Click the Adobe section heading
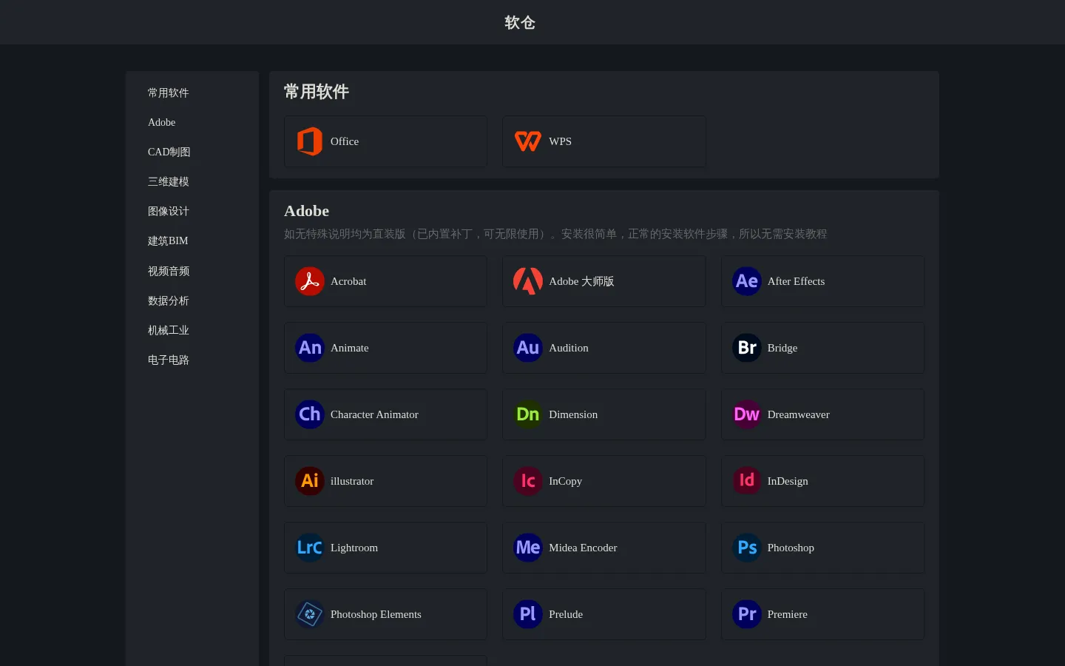1065x666 pixels. pos(307,211)
